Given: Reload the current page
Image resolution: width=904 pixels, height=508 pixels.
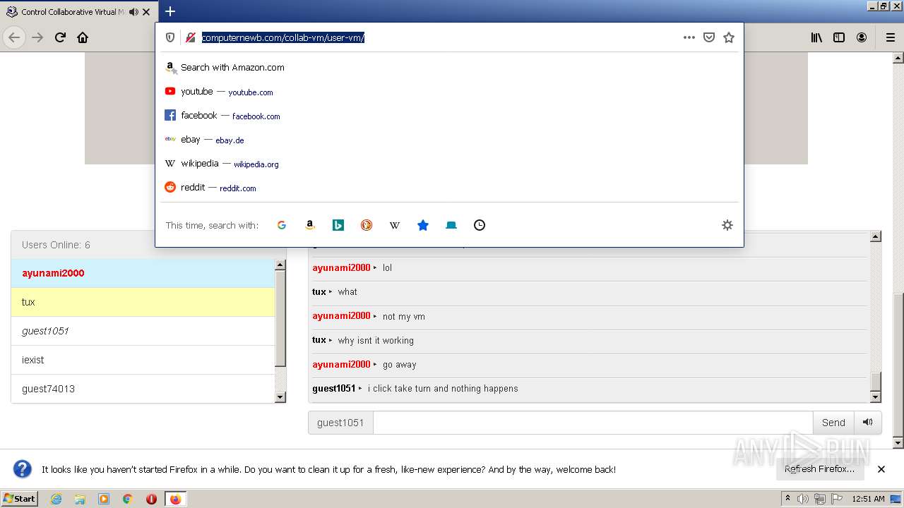Looking at the screenshot, I should tap(60, 37).
